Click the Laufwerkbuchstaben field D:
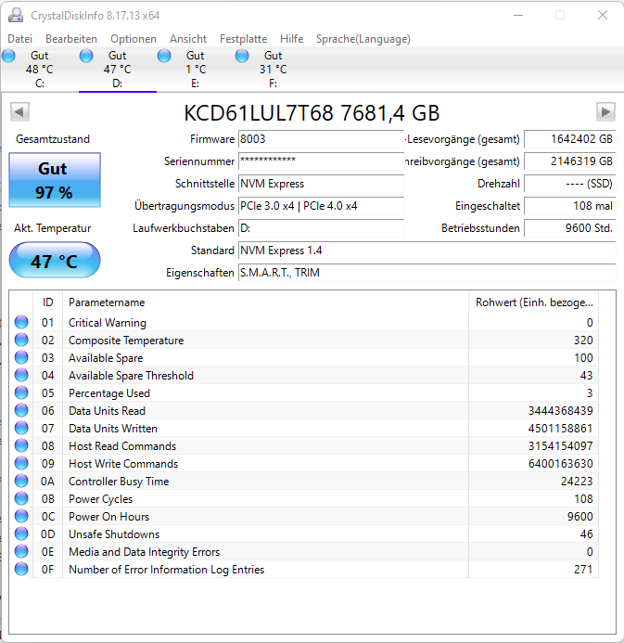Screen dimensions: 624x643 (x=322, y=228)
